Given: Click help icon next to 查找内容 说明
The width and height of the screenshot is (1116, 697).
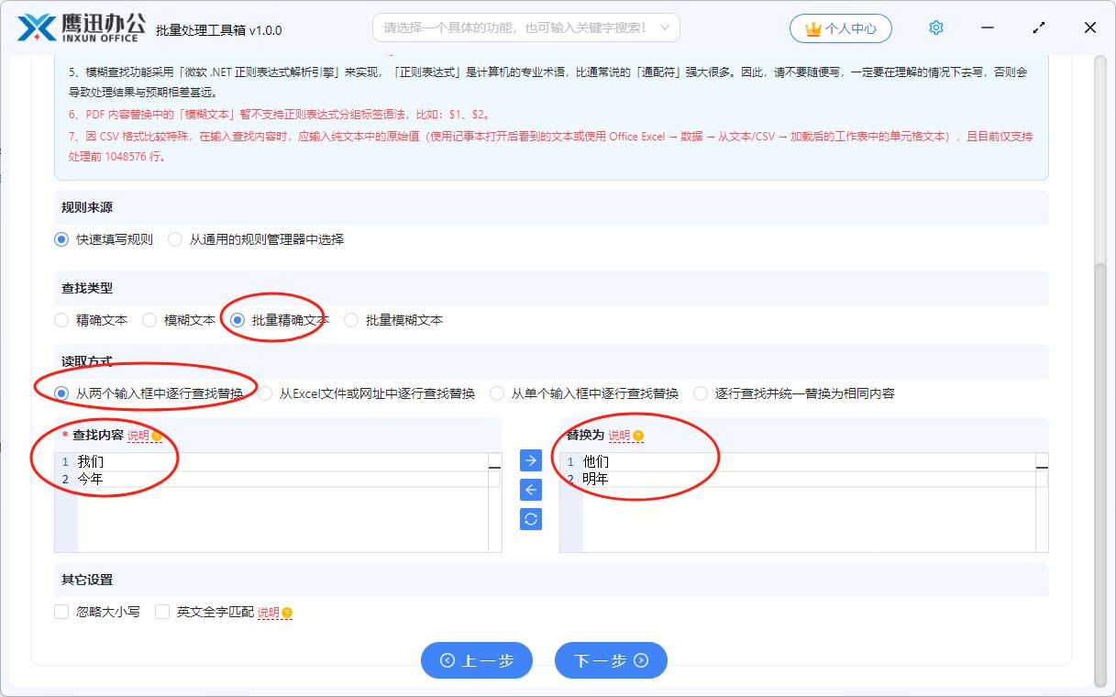Looking at the screenshot, I should (157, 436).
